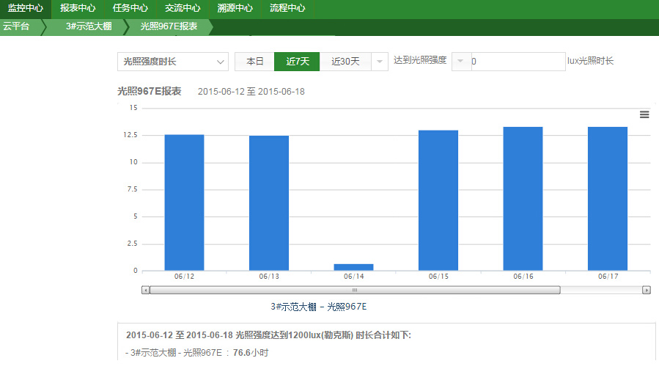Select the 06/13 bar
The width and height of the screenshot is (659, 369).
269,202
